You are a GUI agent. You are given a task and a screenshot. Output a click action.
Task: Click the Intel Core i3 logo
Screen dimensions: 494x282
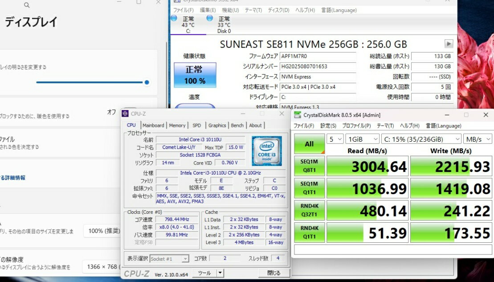tap(266, 151)
